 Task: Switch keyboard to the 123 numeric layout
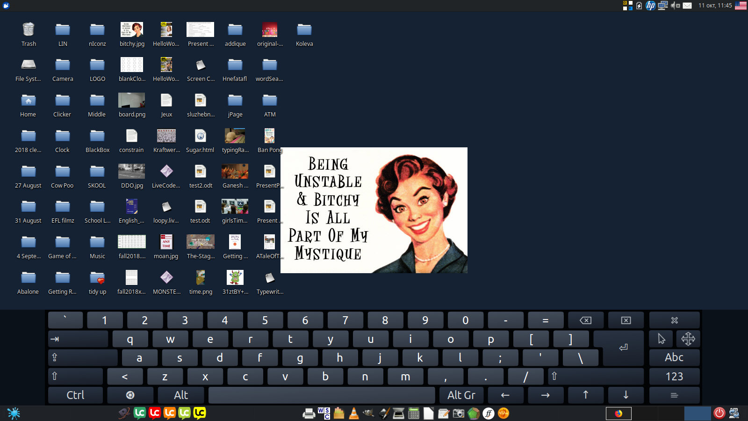674,377
